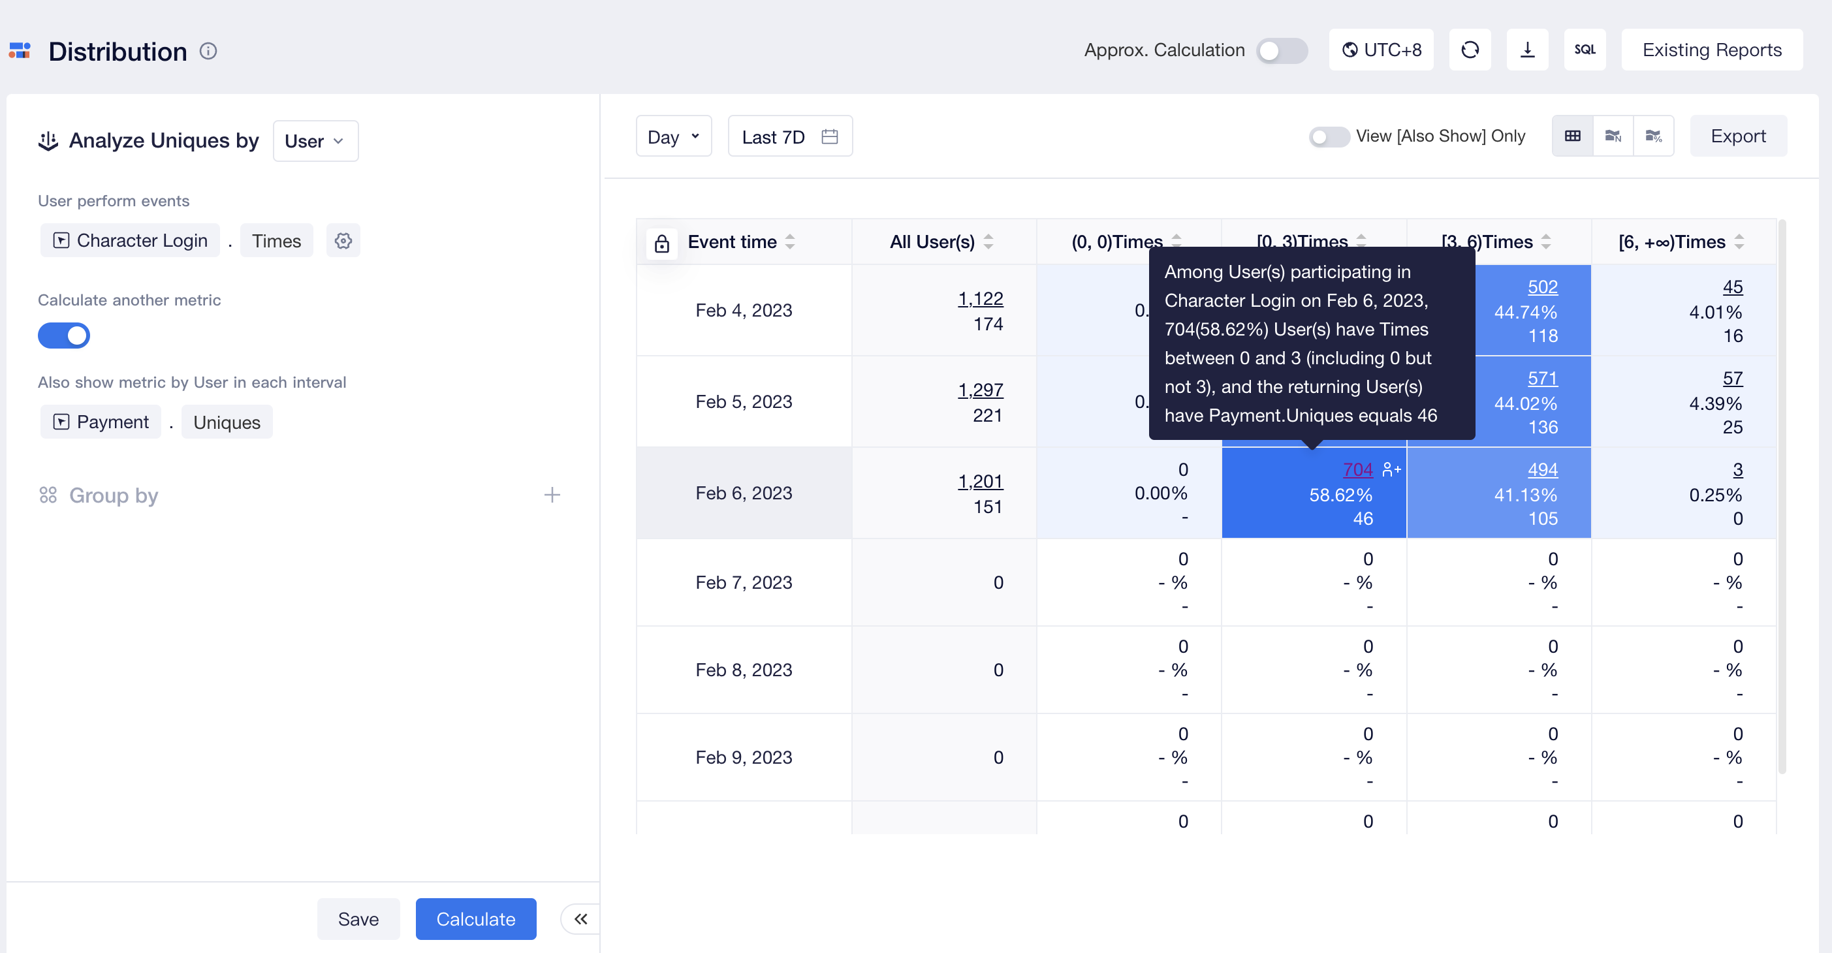The width and height of the screenshot is (1832, 953).
Task: Open the 1,122 users link for Feb 4
Action: click(980, 299)
